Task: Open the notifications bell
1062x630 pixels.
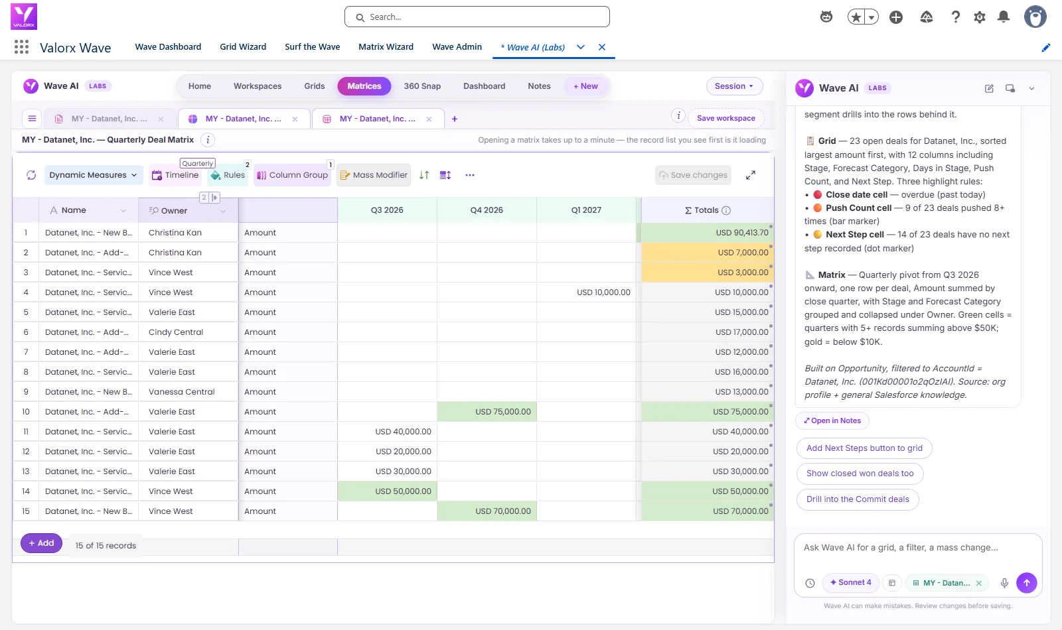Action: point(1004,17)
